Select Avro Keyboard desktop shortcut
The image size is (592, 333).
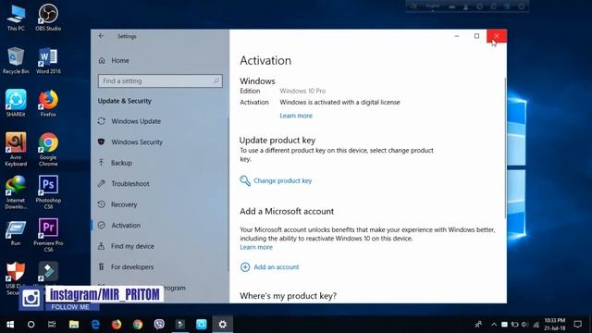tap(16, 150)
